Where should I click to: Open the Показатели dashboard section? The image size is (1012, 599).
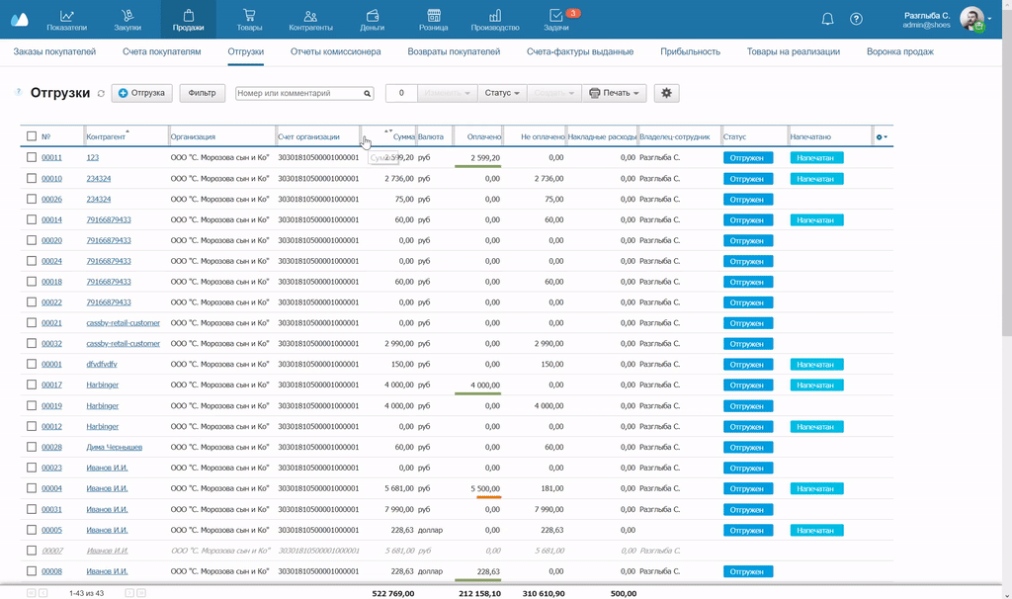67,20
